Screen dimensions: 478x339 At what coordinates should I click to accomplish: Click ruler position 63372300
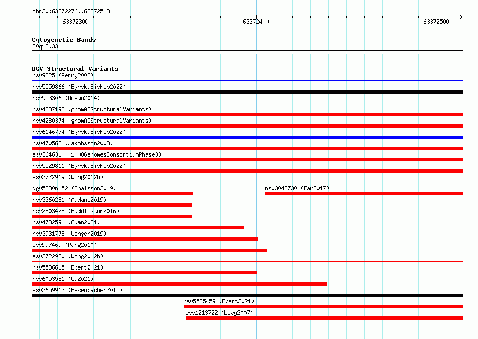pos(75,22)
